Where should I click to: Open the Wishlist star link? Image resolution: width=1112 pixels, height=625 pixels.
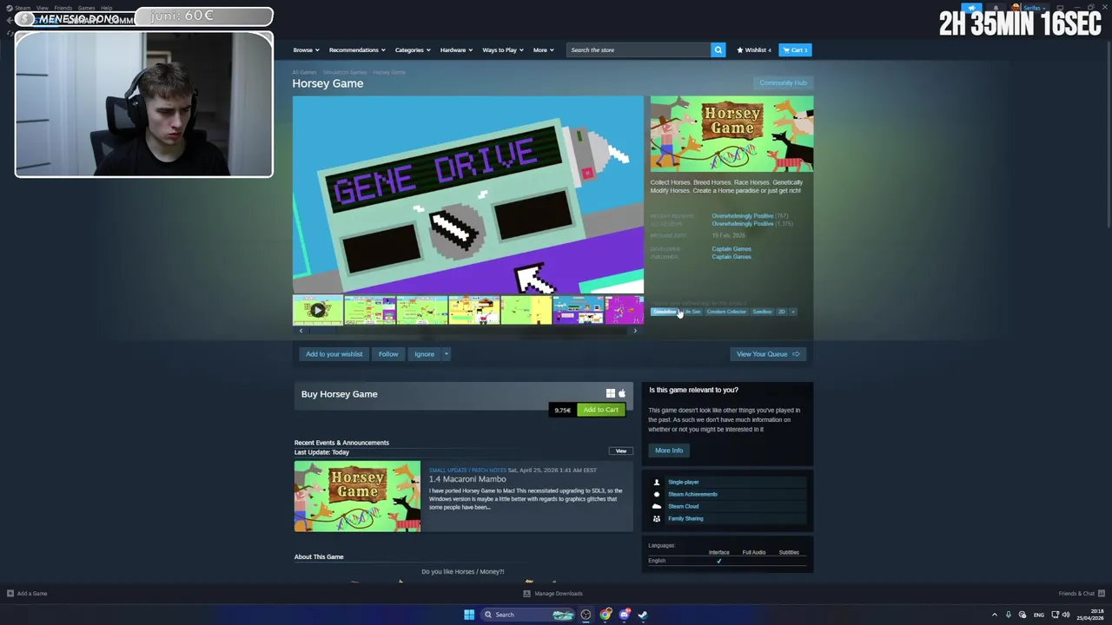pyautogui.click(x=754, y=49)
